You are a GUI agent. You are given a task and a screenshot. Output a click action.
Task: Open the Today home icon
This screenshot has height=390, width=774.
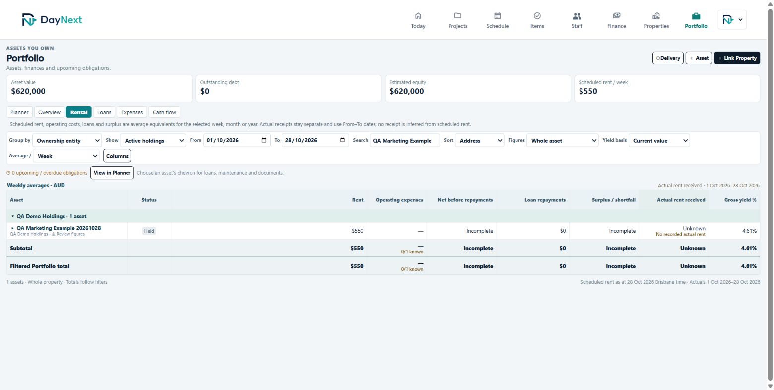click(x=418, y=16)
